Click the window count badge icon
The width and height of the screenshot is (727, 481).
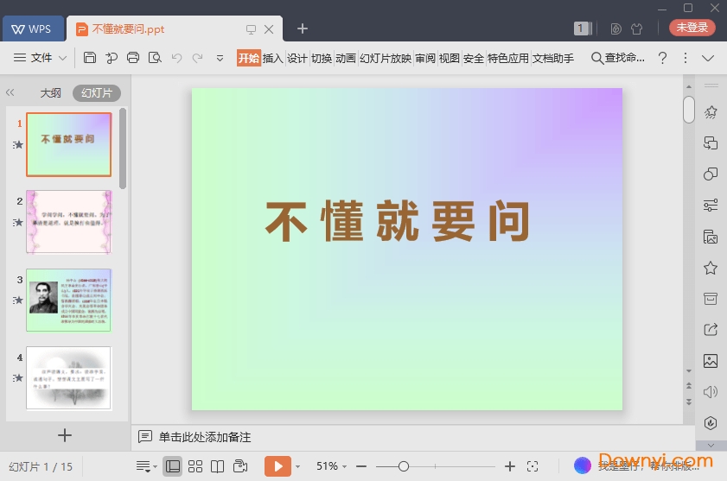pyautogui.click(x=583, y=28)
